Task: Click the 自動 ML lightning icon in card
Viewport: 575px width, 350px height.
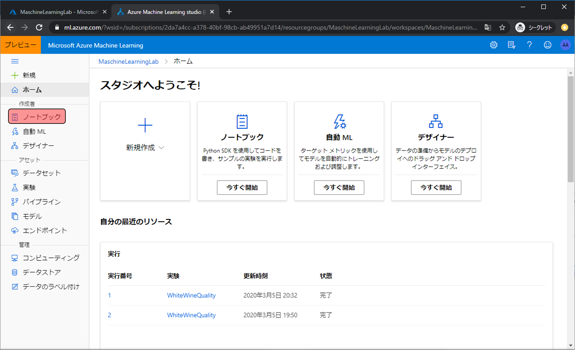Action: (339, 122)
